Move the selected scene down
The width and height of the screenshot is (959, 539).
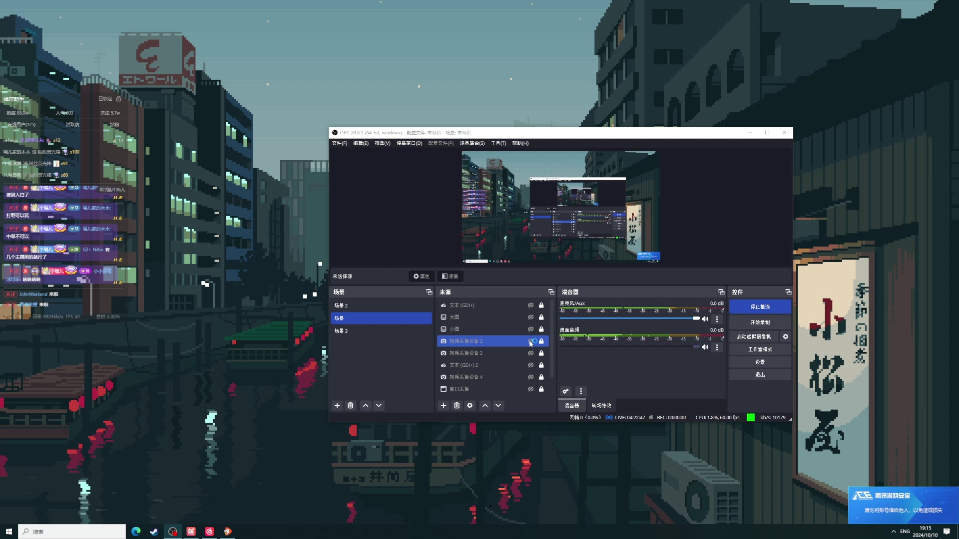click(379, 405)
